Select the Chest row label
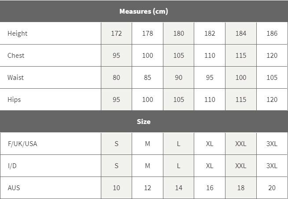The image size is (288, 199). pos(16,56)
